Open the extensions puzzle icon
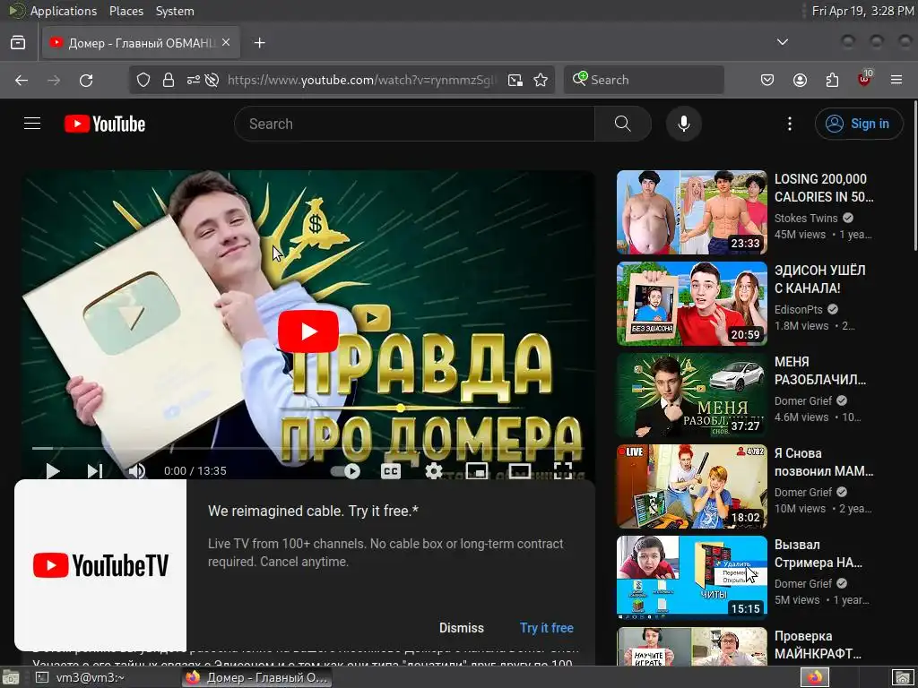This screenshot has width=918, height=688. [832, 80]
